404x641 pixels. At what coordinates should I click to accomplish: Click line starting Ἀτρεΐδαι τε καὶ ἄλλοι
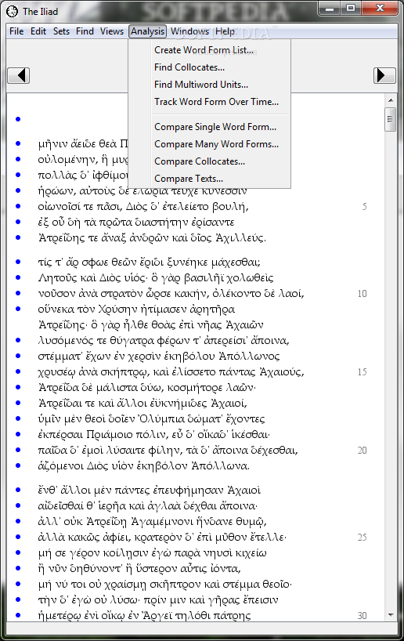tap(142, 403)
